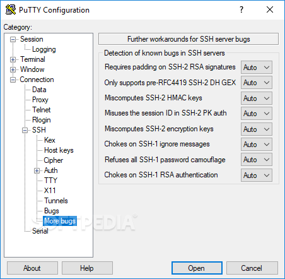Select TTY category

click(50, 181)
